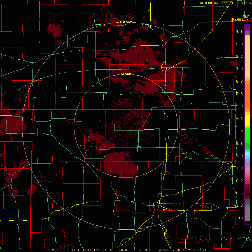Click the 7.4 color scale value
Viewport: 252px width, 252px height.
click(x=239, y=69)
